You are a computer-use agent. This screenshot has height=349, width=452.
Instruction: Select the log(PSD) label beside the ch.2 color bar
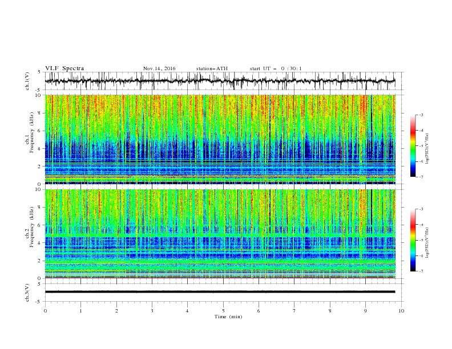click(x=427, y=242)
